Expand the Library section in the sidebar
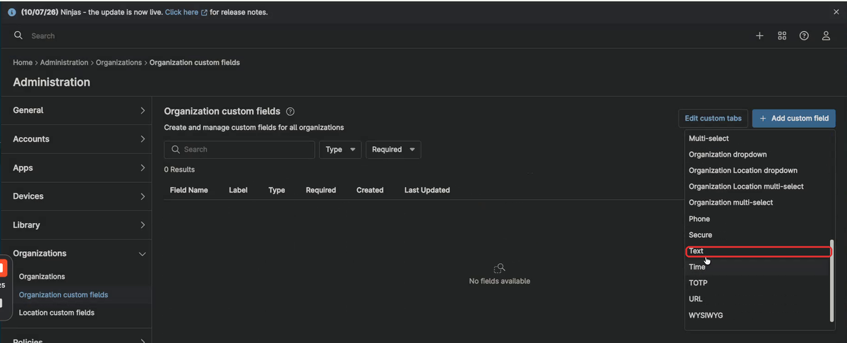The image size is (847, 343). point(76,225)
